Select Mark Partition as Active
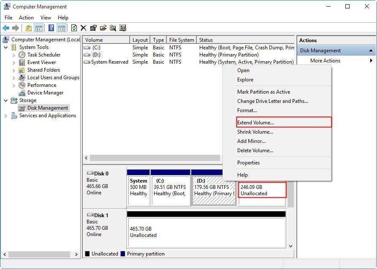Viewport: 377px width, 269px height. [x=277, y=92]
